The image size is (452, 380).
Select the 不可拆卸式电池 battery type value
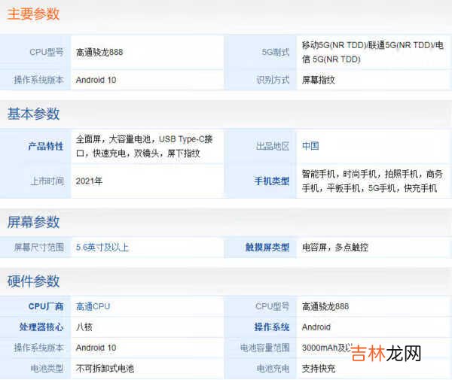click(105, 369)
